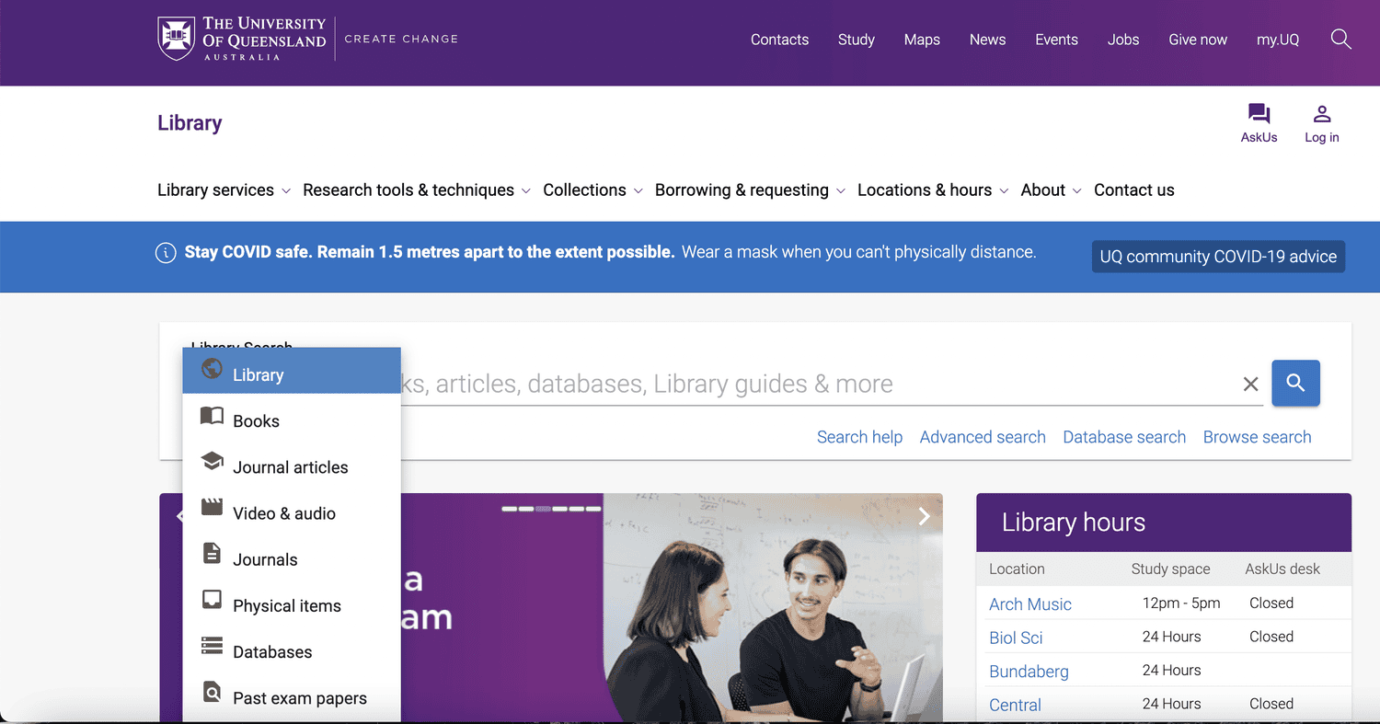
Task: Click the Log in person icon
Action: [1322, 114]
